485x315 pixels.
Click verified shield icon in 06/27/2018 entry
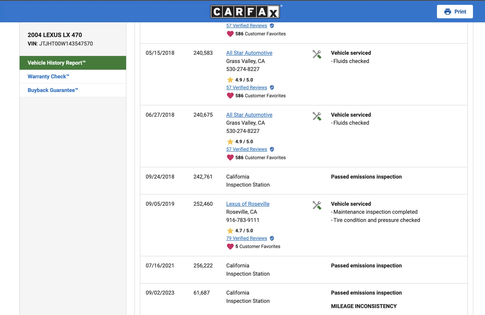tap(272, 149)
